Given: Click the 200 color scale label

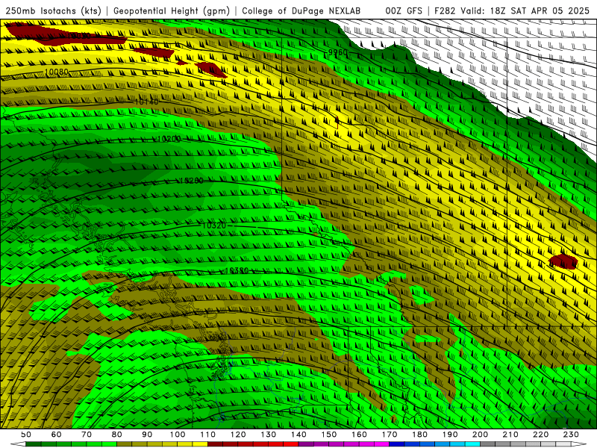Looking at the screenshot, I should tap(481, 435).
